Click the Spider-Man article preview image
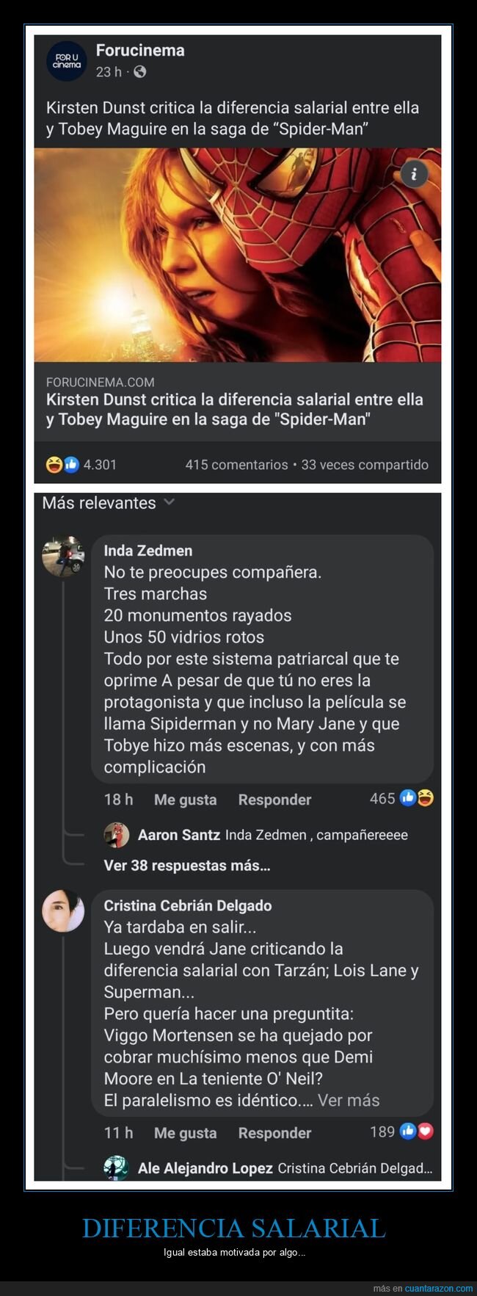The height and width of the screenshot is (1296, 477). (x=238, y=253)
